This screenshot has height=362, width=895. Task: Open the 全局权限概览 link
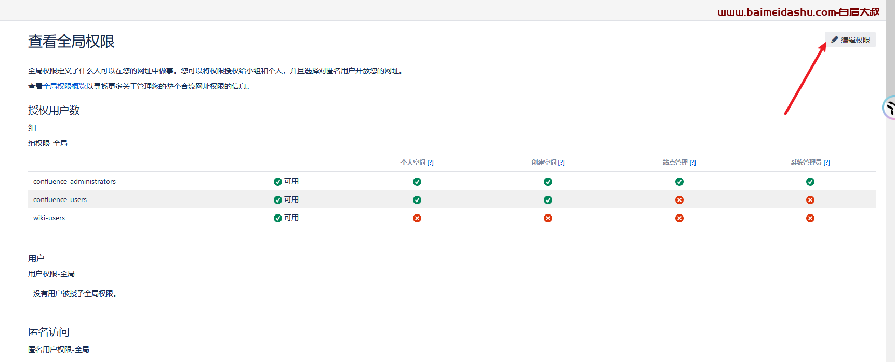(x=64, y=86)
